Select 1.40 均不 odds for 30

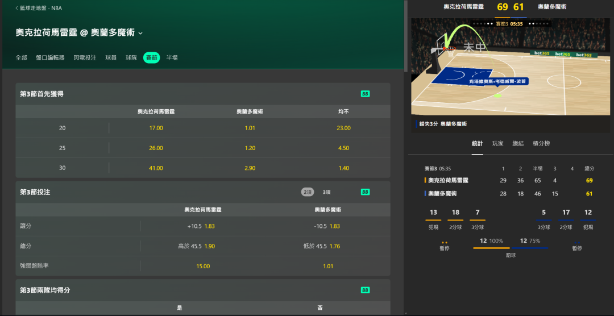(x=343, y=168)
